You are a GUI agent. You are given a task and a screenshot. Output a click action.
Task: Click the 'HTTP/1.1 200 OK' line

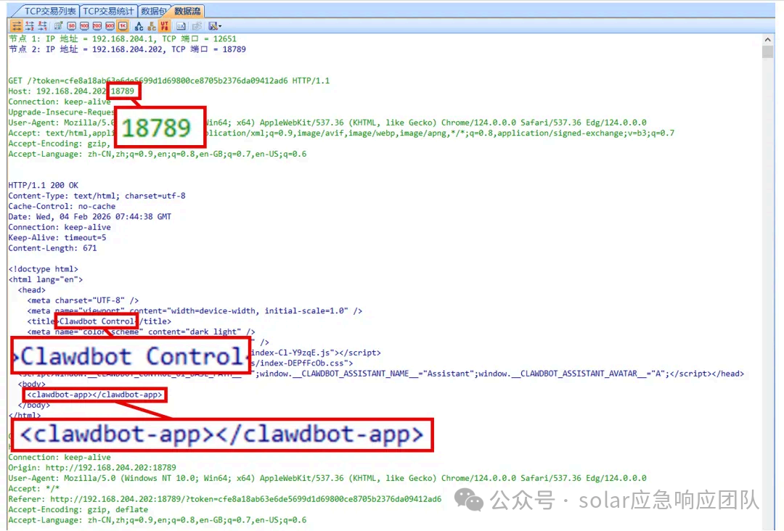point(43,185)
